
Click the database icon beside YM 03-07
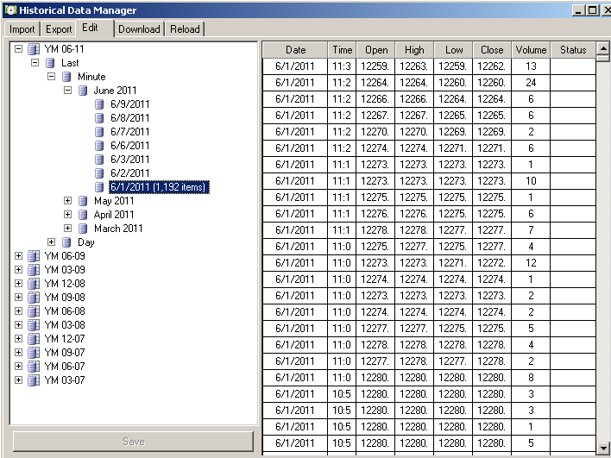pyautogui.click(x=34, y=380)
